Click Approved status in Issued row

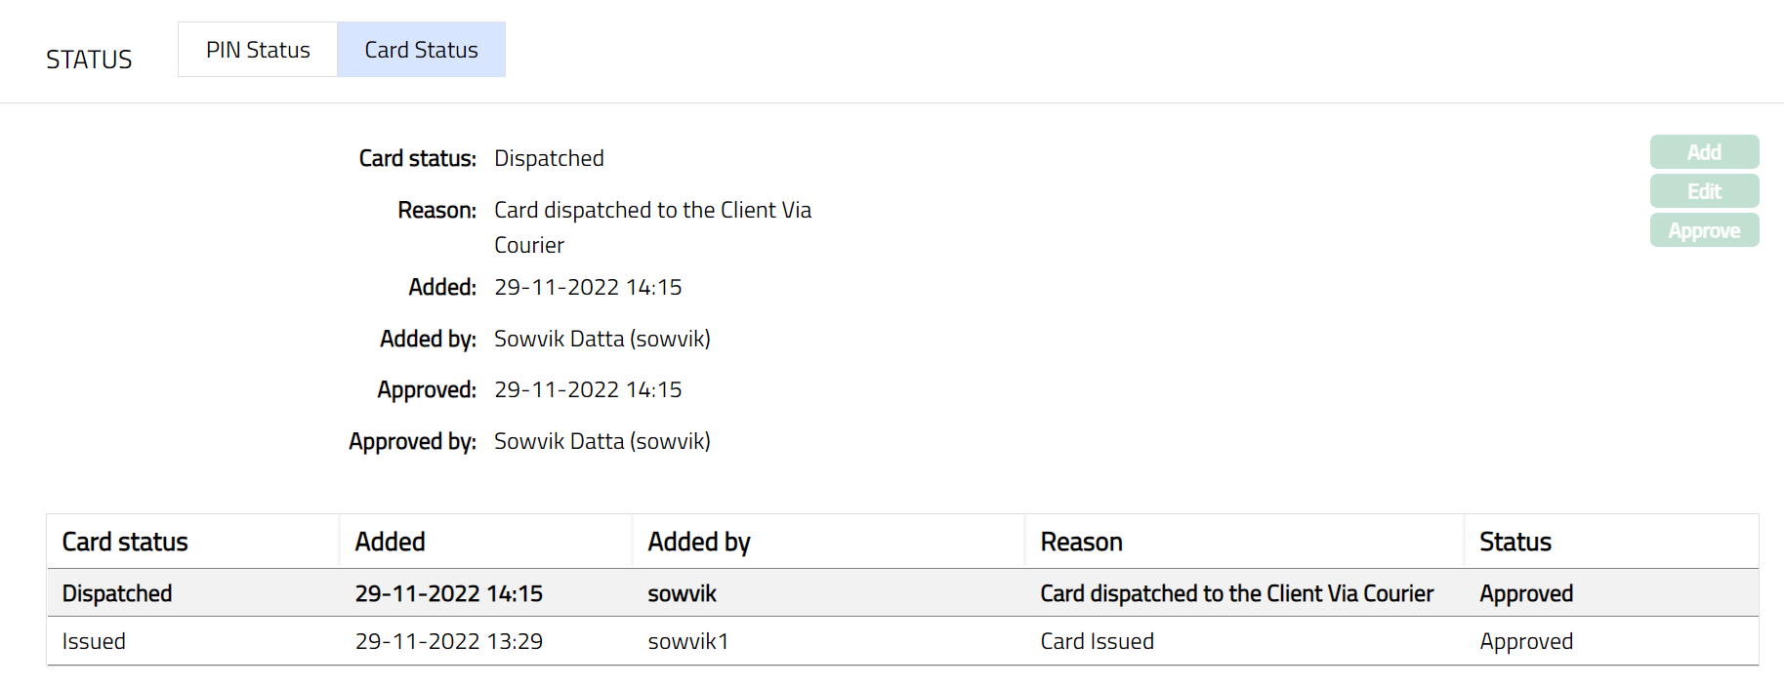point(1525,641)
